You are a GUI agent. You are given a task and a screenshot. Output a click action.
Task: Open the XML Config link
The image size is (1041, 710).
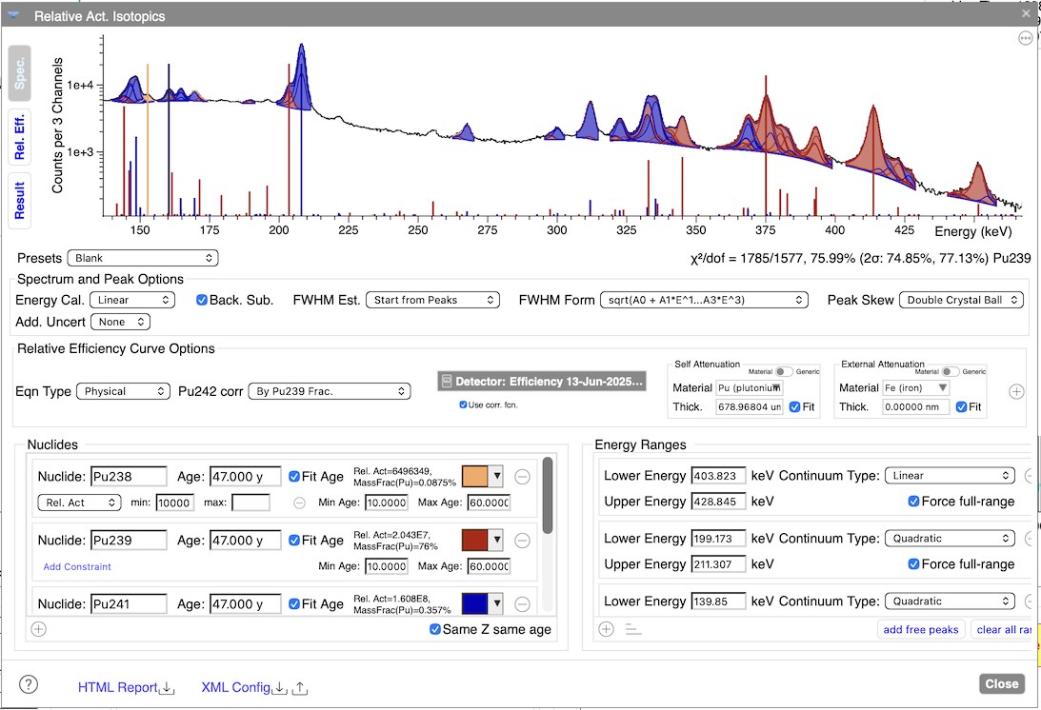(235, 687)
